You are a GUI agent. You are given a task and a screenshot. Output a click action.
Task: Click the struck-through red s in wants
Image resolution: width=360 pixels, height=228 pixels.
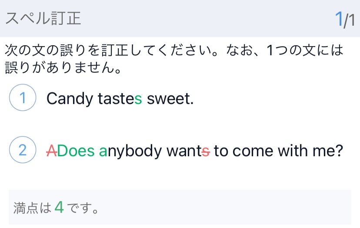[x=207, y=151]
